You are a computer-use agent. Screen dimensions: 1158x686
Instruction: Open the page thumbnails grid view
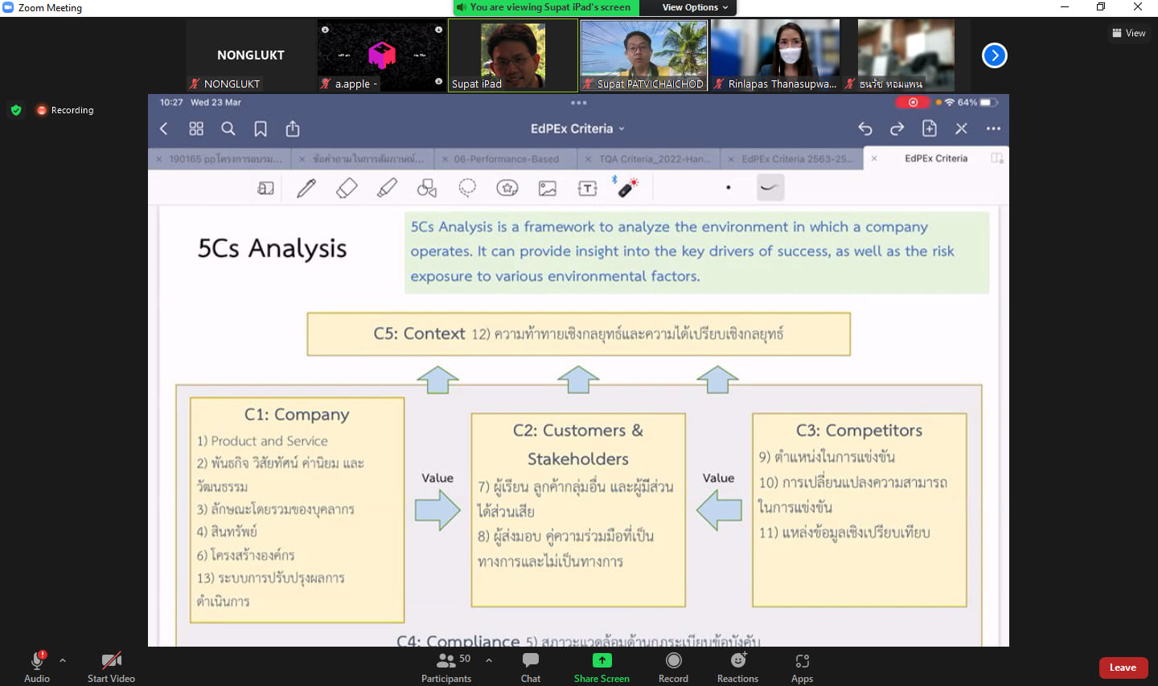click(x=196, y=129)
